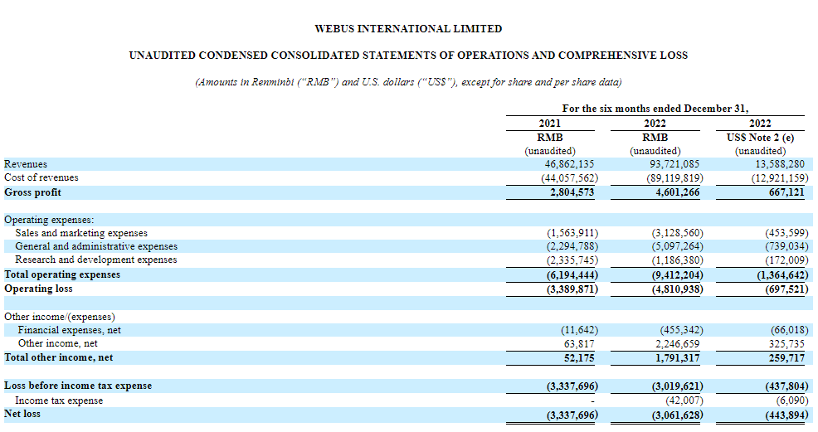Select the Sales and marketing expenses label

pos(81,234)
